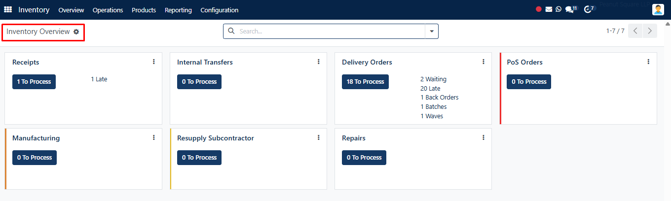Click the Delivery Orders card title
The width and height of the screenshot is (671, 201).
pos(367,62)
